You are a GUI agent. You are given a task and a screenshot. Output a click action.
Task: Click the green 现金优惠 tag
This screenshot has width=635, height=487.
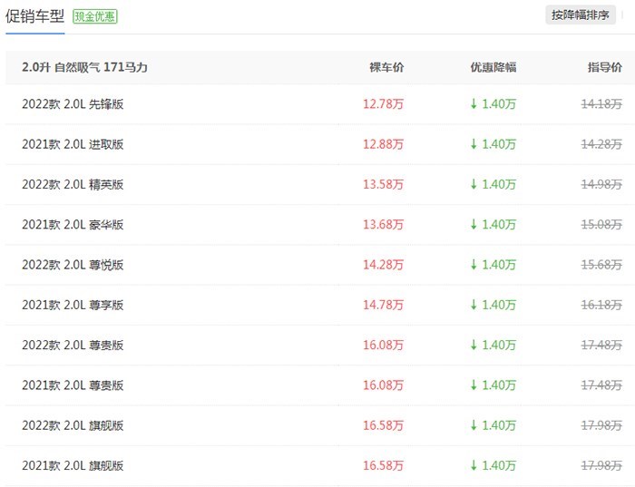[x=94, y=16]
